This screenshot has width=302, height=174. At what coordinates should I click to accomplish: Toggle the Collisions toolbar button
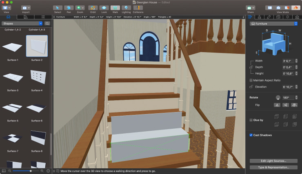[x=138, y=8]
